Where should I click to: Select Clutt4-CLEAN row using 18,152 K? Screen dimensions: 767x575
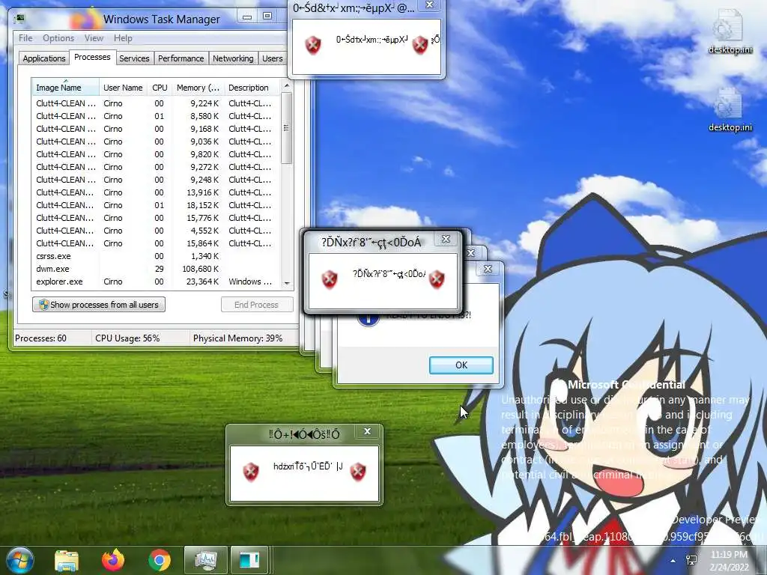[156, 205]
